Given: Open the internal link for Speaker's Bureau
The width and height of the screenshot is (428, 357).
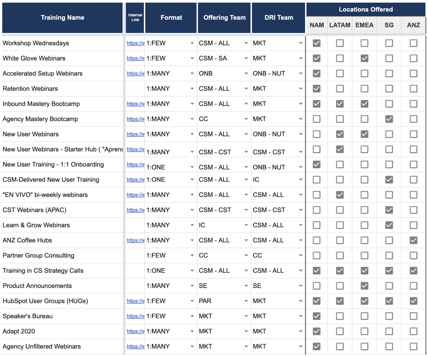Looking at the screenshot, I should (x=135, y=316).
